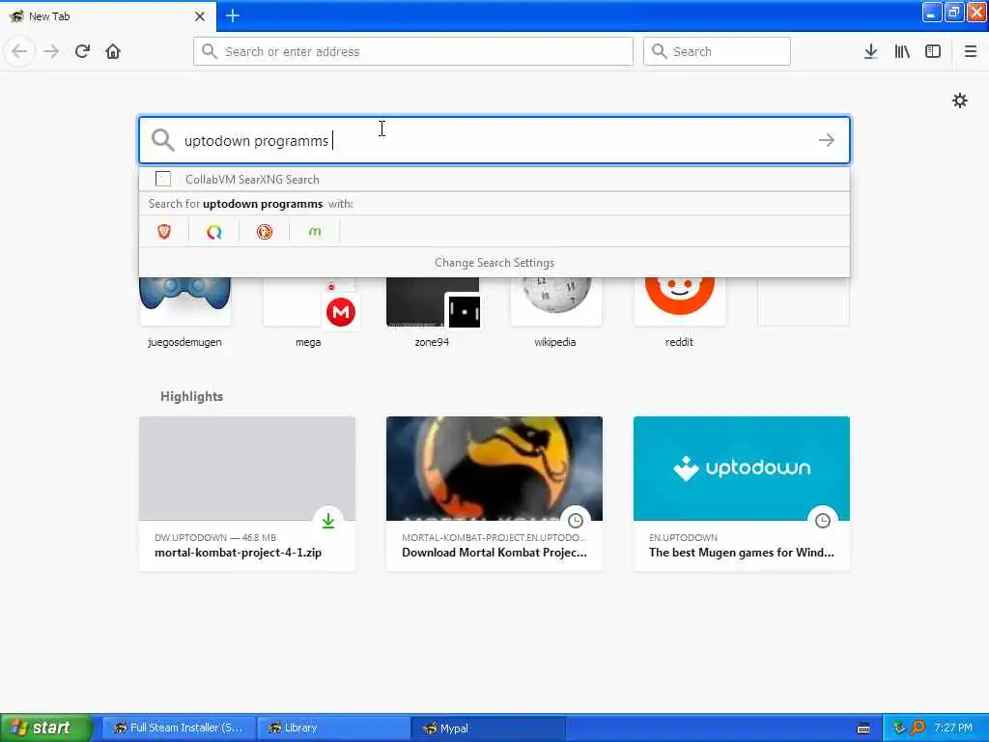The image size is (989, 742).
Task: Open the zone94 top site
Action: pyautogui.click(x=432, y=312)
